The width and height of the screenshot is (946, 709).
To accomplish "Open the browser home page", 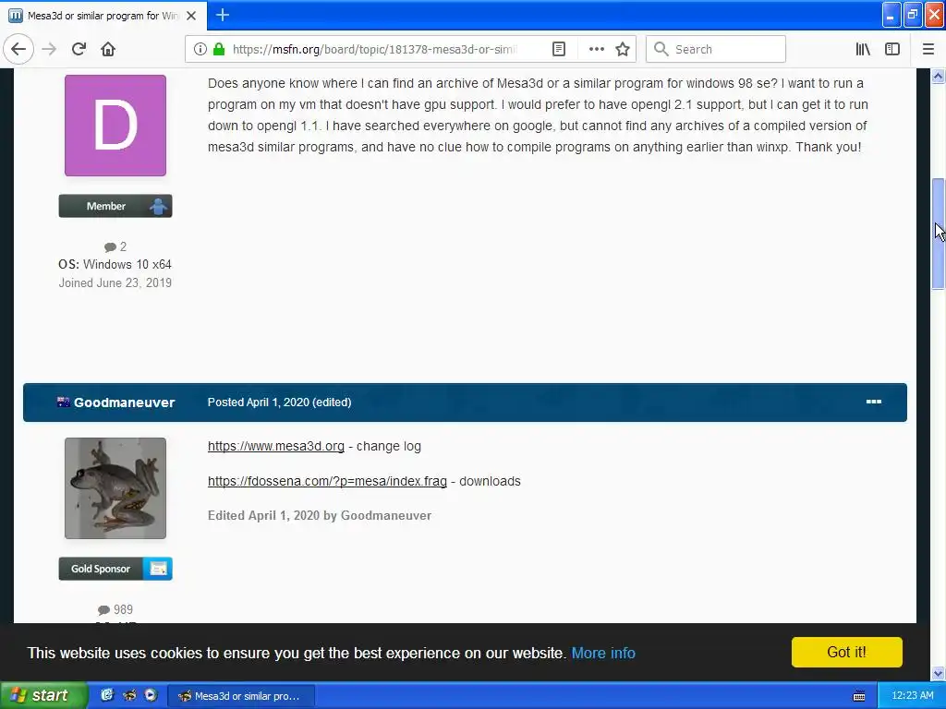I will [x=108, y=50].
